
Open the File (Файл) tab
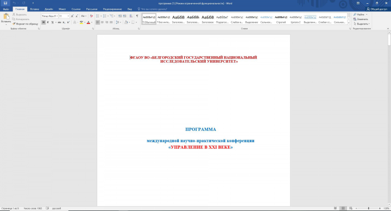(x=6, y=9)
